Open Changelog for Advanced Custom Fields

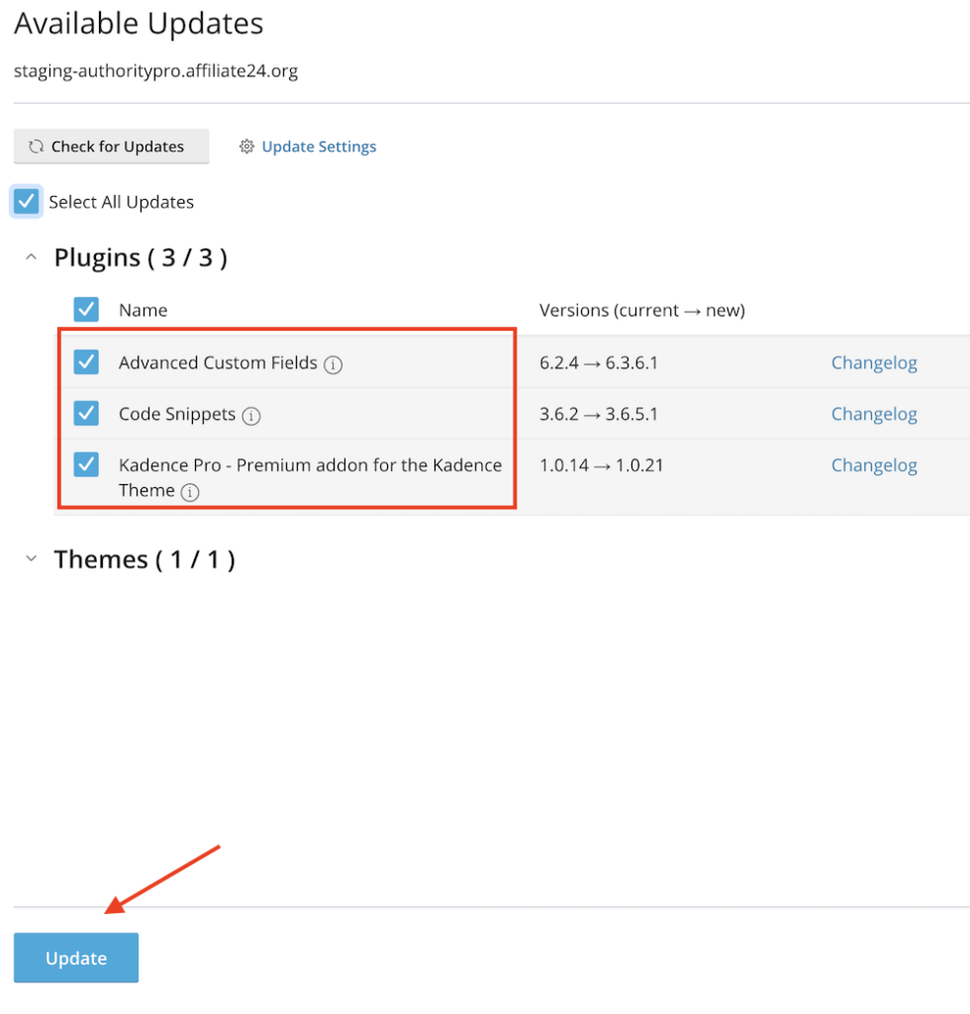click(x=874, y=362)
